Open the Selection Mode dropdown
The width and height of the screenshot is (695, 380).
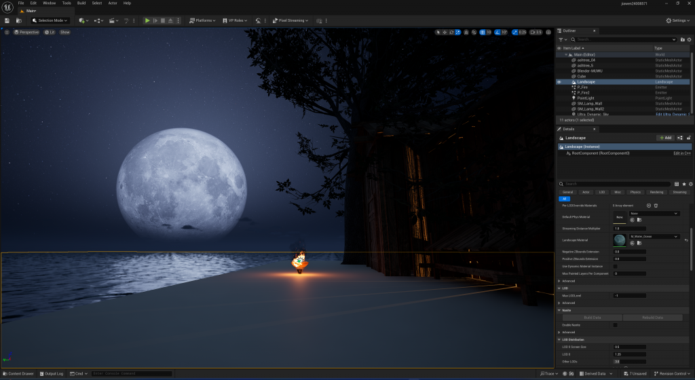point(50,20)
